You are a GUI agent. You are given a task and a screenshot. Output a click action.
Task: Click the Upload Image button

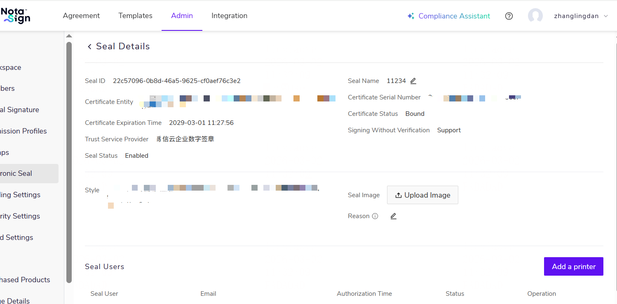pyautogui.click(x=422, y=195)
